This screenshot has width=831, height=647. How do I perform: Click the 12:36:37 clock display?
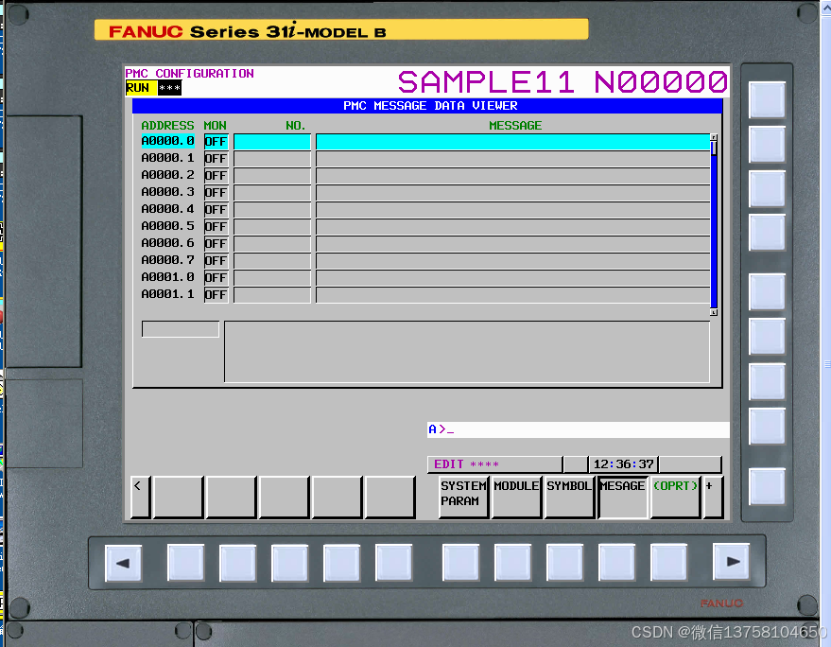[623, 464]
